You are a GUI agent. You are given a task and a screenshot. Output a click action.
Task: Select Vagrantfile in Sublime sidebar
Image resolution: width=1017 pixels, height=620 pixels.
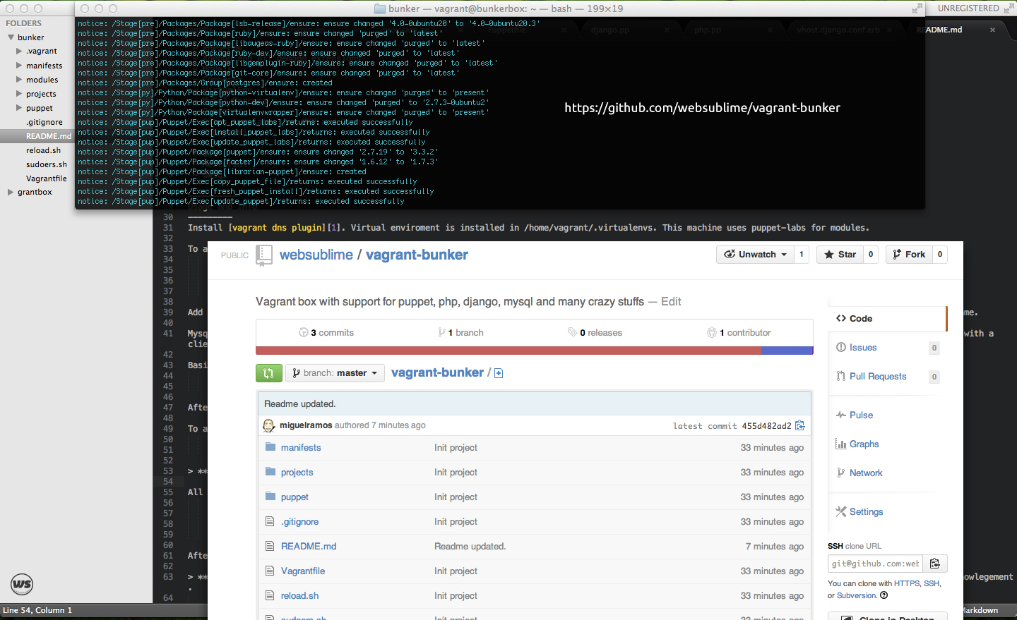tap(47, 178)
